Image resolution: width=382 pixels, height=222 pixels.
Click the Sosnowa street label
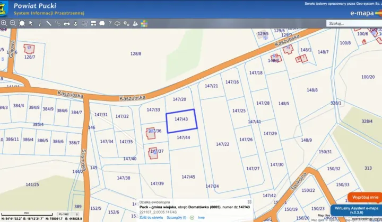pos(84,160)
